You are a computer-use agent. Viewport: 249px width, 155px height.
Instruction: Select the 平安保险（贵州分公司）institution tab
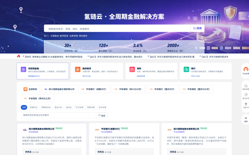38,98
